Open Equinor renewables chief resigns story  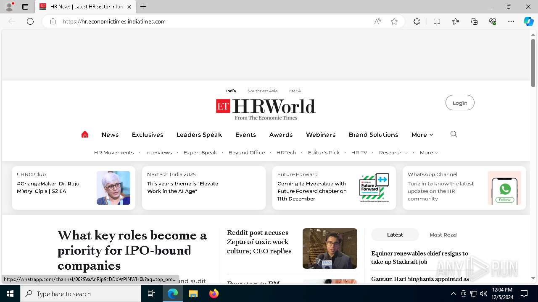[x=419, y=258]
